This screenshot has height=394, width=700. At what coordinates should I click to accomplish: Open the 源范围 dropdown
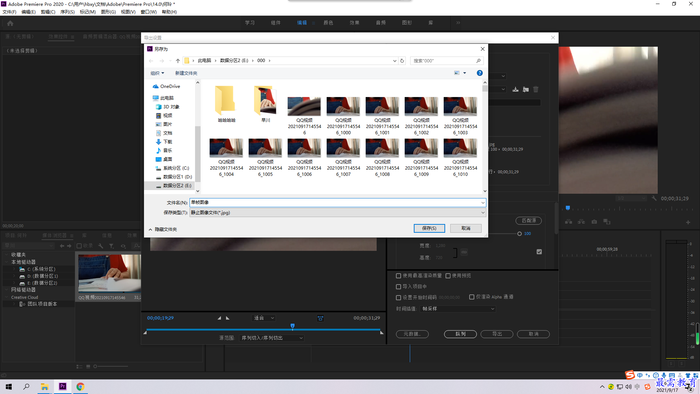(272, 338)
